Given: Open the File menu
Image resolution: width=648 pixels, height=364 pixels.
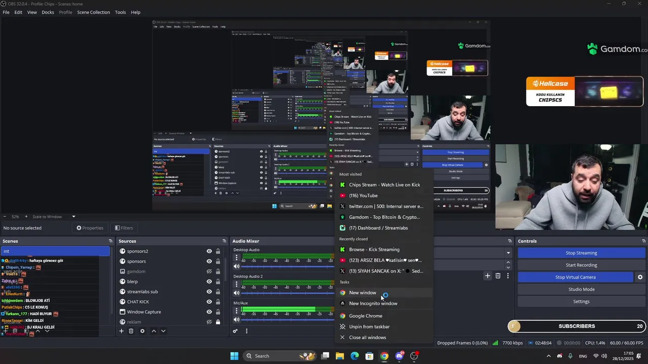Looking at the screenshot, I should click(x=6, y=12).
